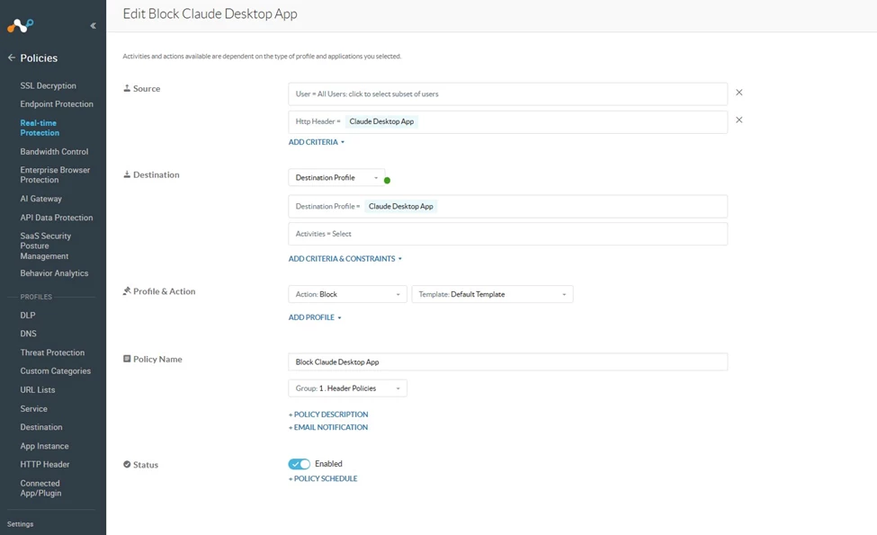Click the Status checkmark icon
Image resolution: width=877 pixels, height=535 pixels.
coord(127,465)
